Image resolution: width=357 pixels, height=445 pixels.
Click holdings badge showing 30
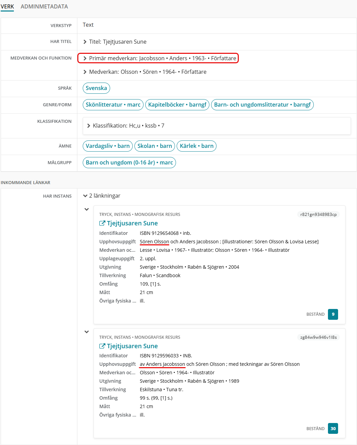[x=333, y=428]
